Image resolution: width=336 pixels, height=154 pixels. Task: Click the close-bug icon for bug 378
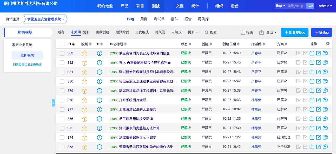point(312,100)
